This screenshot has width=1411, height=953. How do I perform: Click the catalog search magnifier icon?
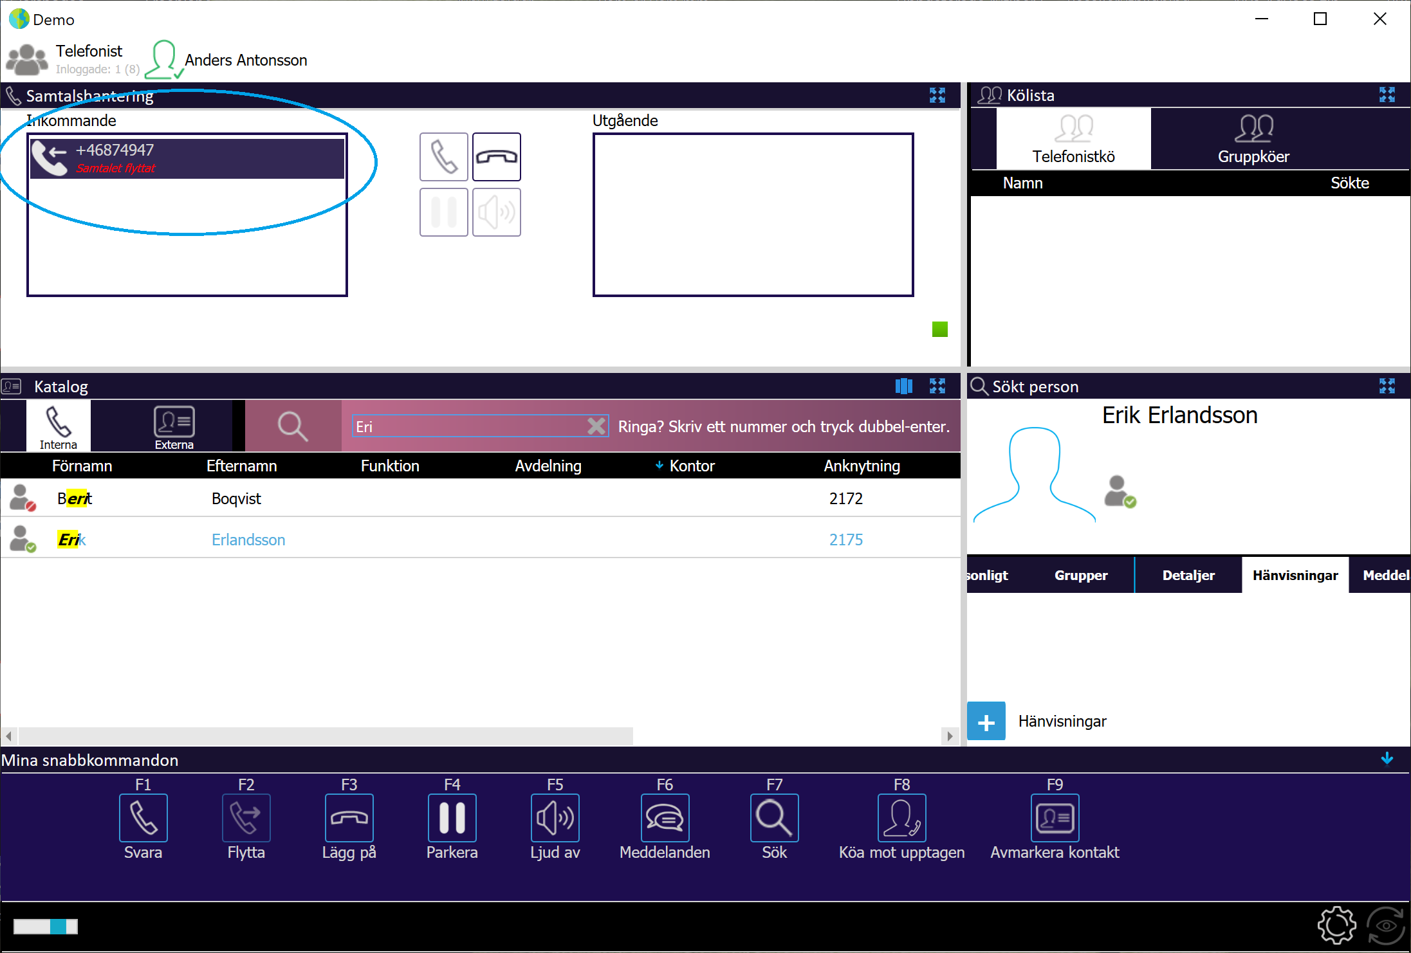pyautogui.click(x=293, y=426)
